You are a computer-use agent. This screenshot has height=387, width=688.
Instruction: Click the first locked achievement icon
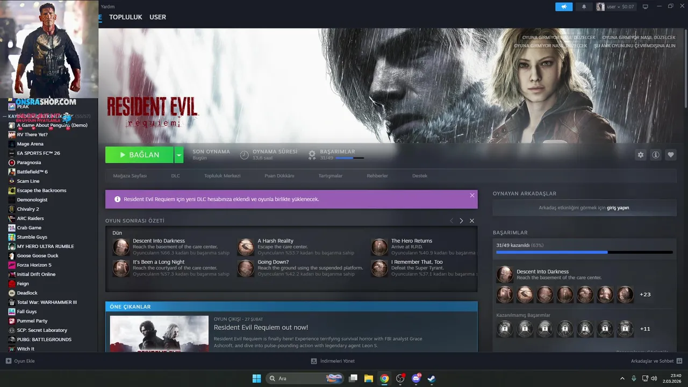point(505,328)
